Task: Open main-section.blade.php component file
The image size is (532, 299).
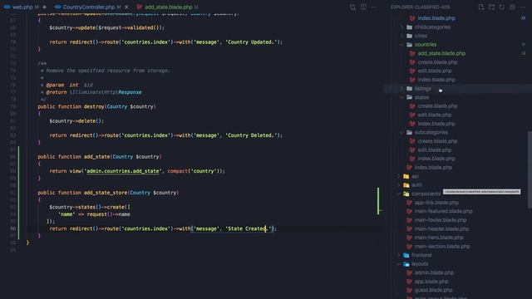Action: (441, 247)
